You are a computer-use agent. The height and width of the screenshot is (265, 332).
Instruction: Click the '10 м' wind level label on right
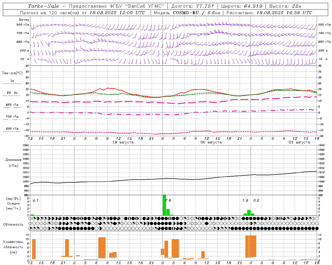point(323,59)
